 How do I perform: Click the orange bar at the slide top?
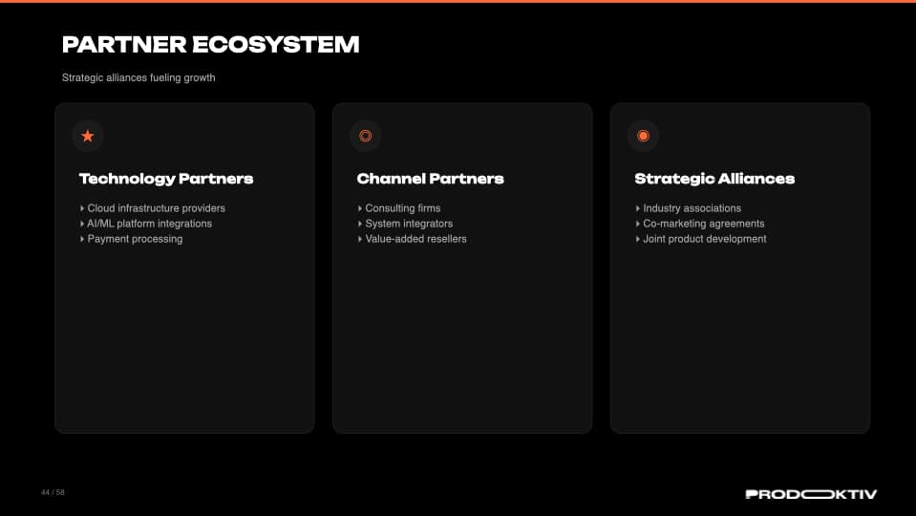[x=458, y=1]
